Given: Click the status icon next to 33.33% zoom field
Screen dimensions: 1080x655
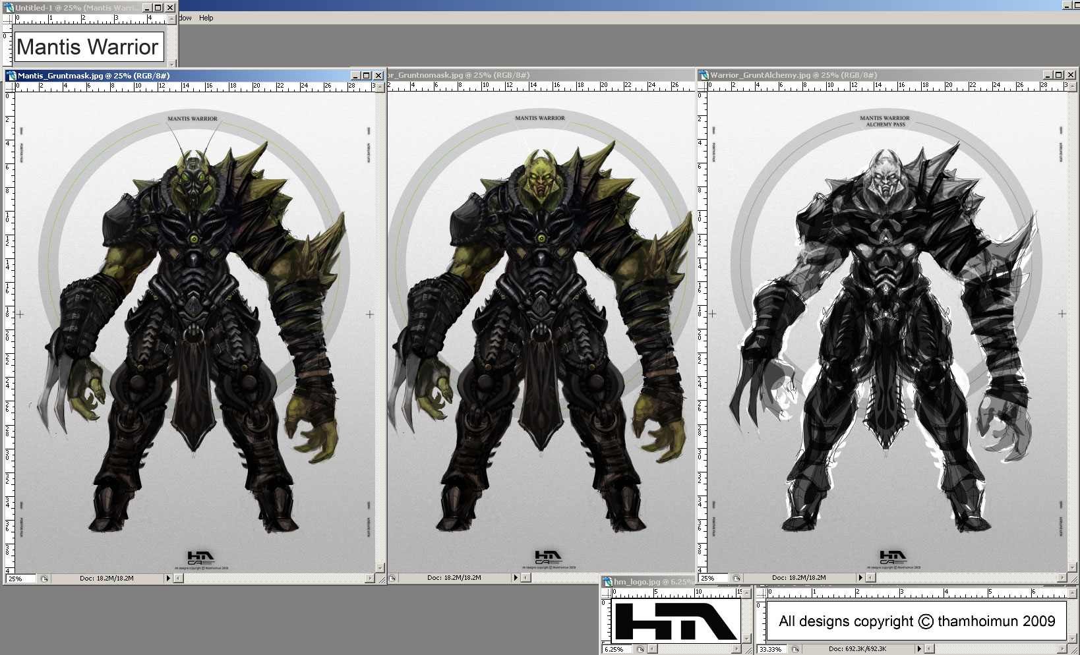Looking at the screenshot, I should point(795,649).
